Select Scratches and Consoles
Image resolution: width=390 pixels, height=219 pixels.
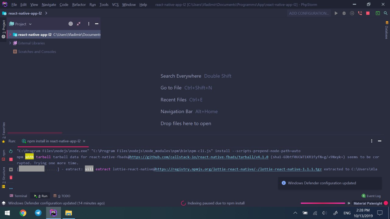(x=34, y=52)
